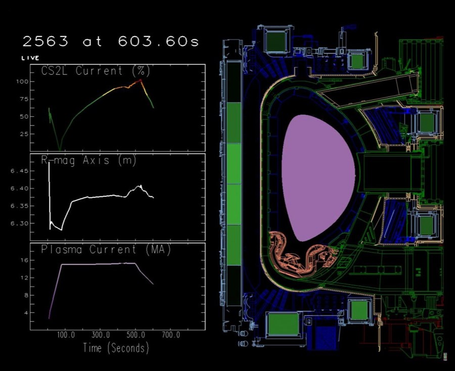Screen dimensions: 455x371
Task: Click the 25 tick label on CS2L plot
Action: (x=24, y=134)
